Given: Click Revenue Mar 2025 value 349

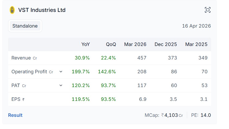Looking at the screenshot, I should point(203,58).
